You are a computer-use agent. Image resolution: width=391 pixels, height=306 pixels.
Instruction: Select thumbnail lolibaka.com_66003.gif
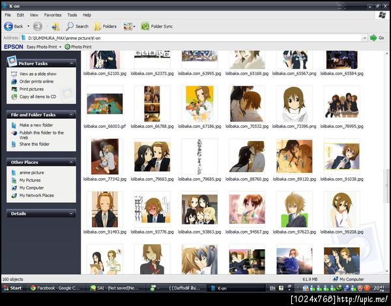click(x=105, y=104)
